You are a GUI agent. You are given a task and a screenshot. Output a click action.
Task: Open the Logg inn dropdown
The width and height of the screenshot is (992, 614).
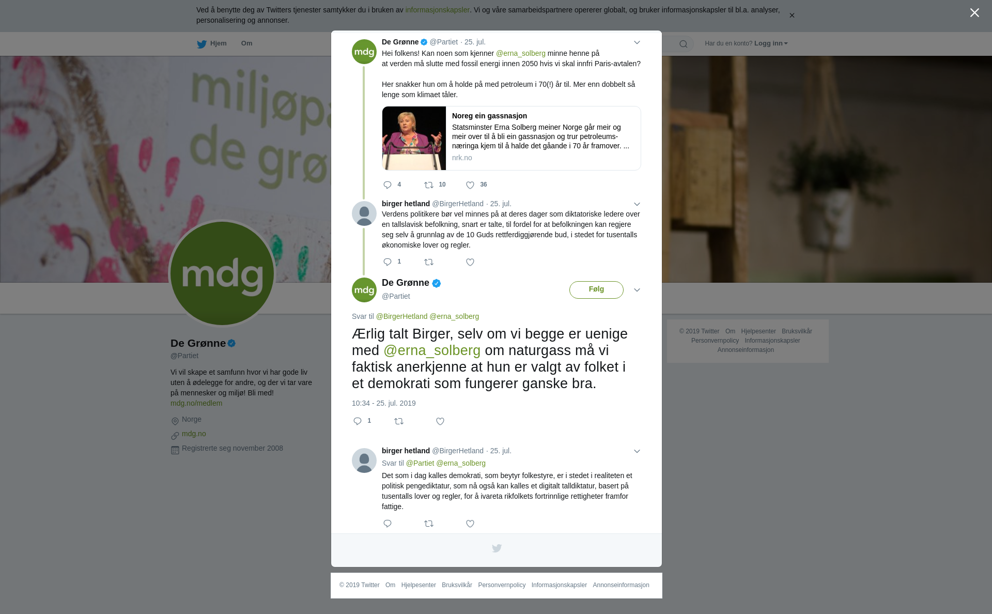coord(771,43)
